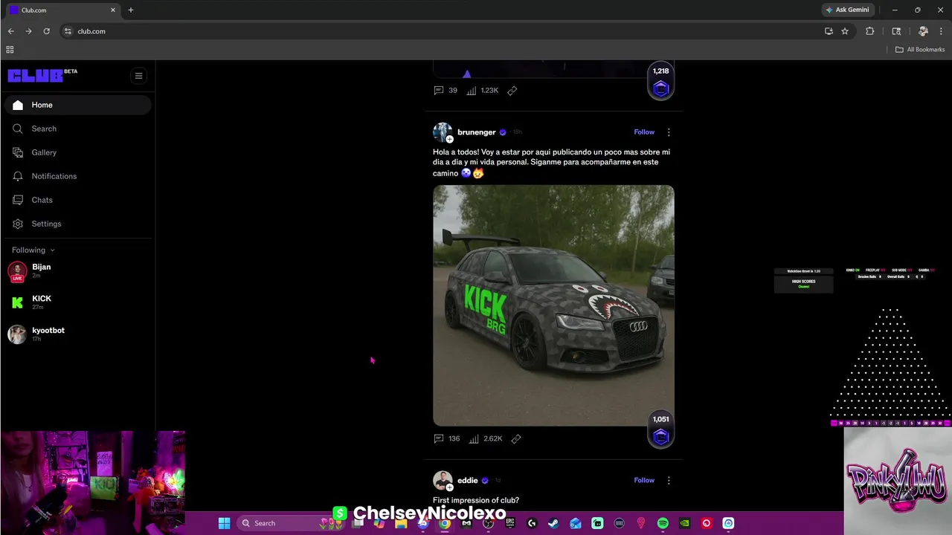Open Gallery in the Club sidebar
The height and width of the screenshot is (535, 952).
coord(77,152)
